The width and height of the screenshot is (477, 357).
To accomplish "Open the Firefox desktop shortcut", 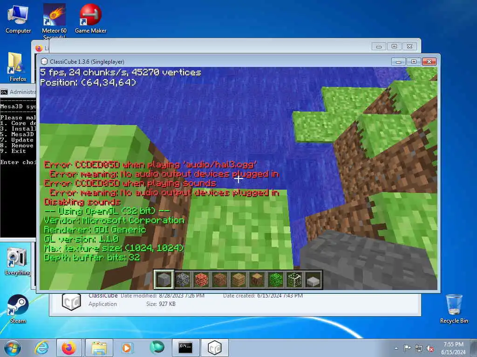I will (17, 67).
